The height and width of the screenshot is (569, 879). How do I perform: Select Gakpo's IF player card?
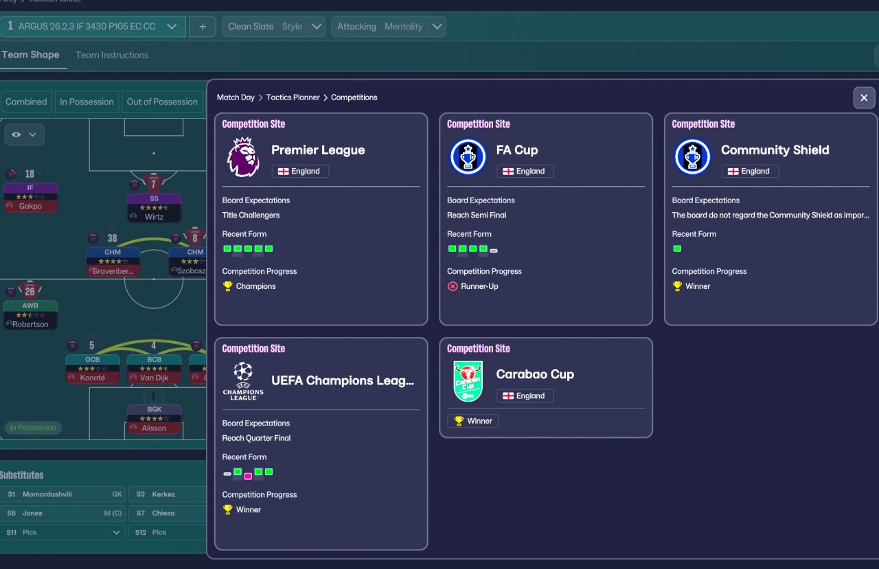click(x=30, y=198)
